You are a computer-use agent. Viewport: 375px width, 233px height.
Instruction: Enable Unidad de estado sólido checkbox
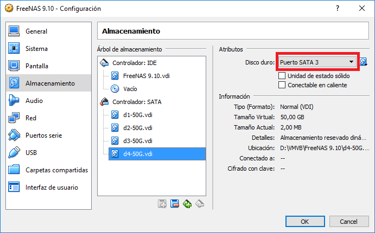(x=282, y=76)
